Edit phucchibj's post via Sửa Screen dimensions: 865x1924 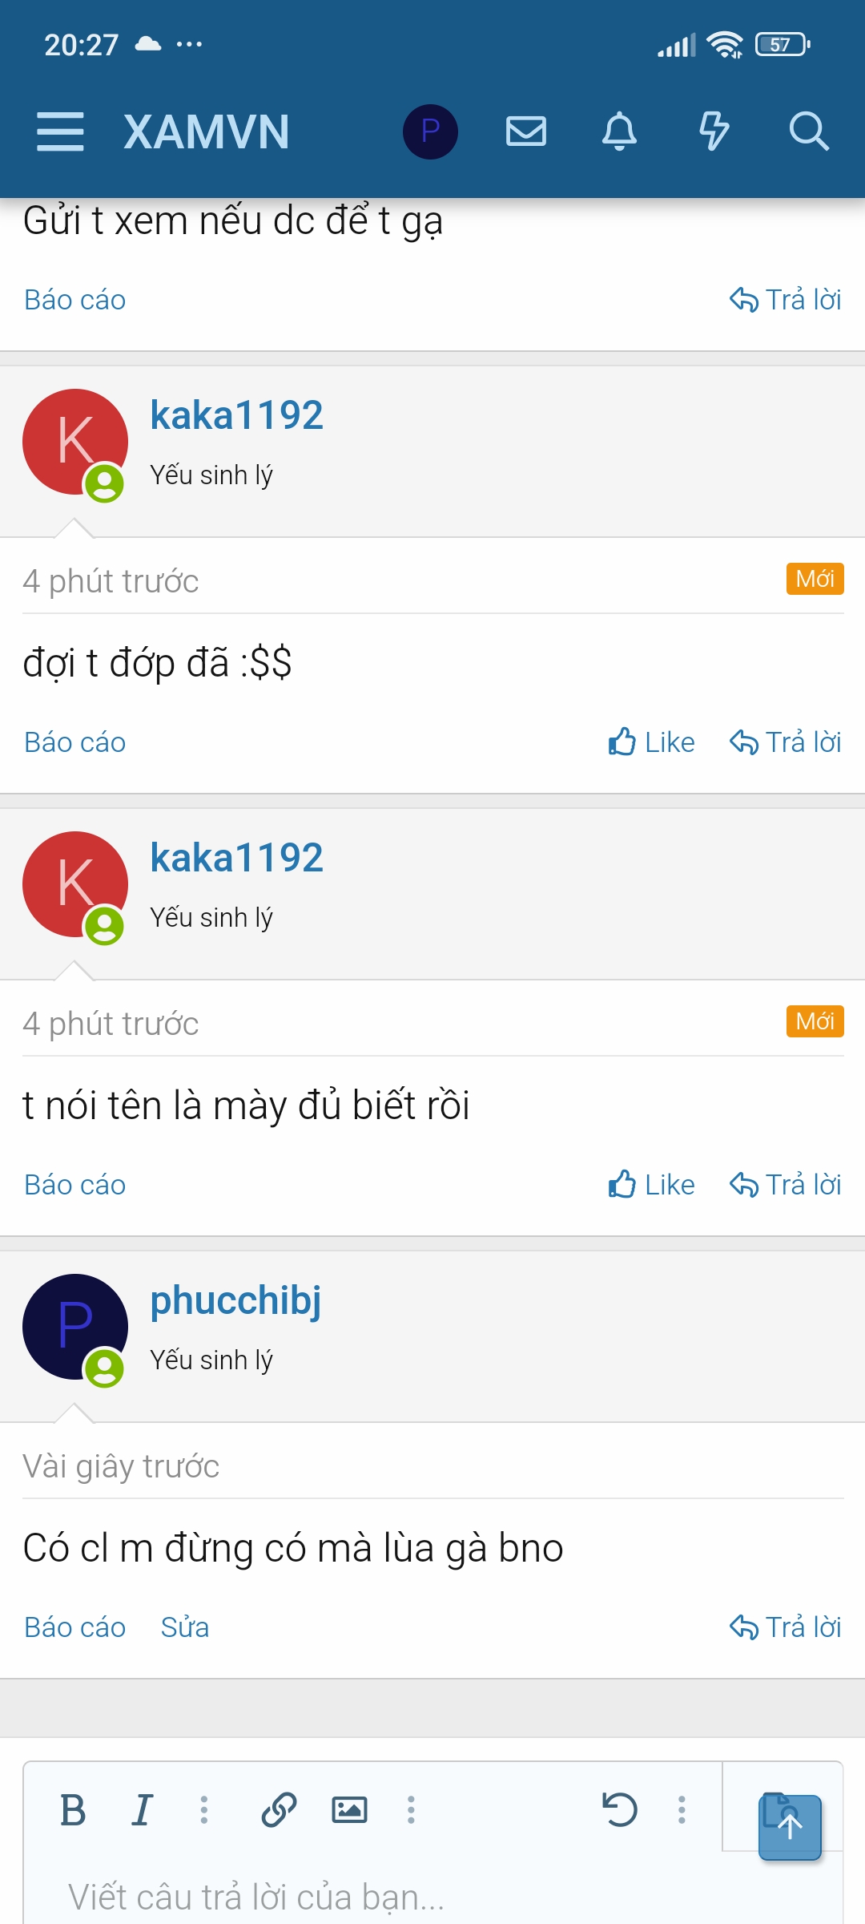click(x=184, y=1627)
